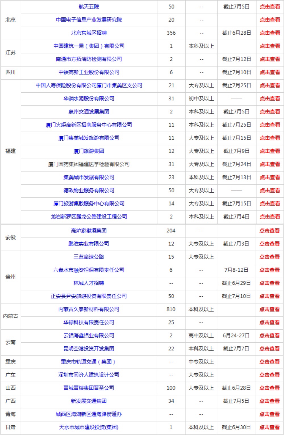Image resolution: width=284 pixels, height=435 pixels.
Task: Open 中国电子信息产业发展研究院 link
Action: 89,20
